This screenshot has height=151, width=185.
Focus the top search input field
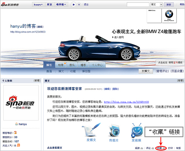click(x=138, y=4)
